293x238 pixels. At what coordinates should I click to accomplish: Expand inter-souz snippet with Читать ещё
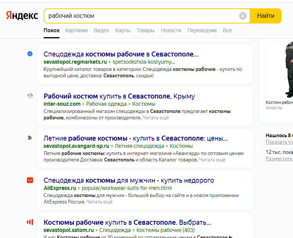coord(155,118)
